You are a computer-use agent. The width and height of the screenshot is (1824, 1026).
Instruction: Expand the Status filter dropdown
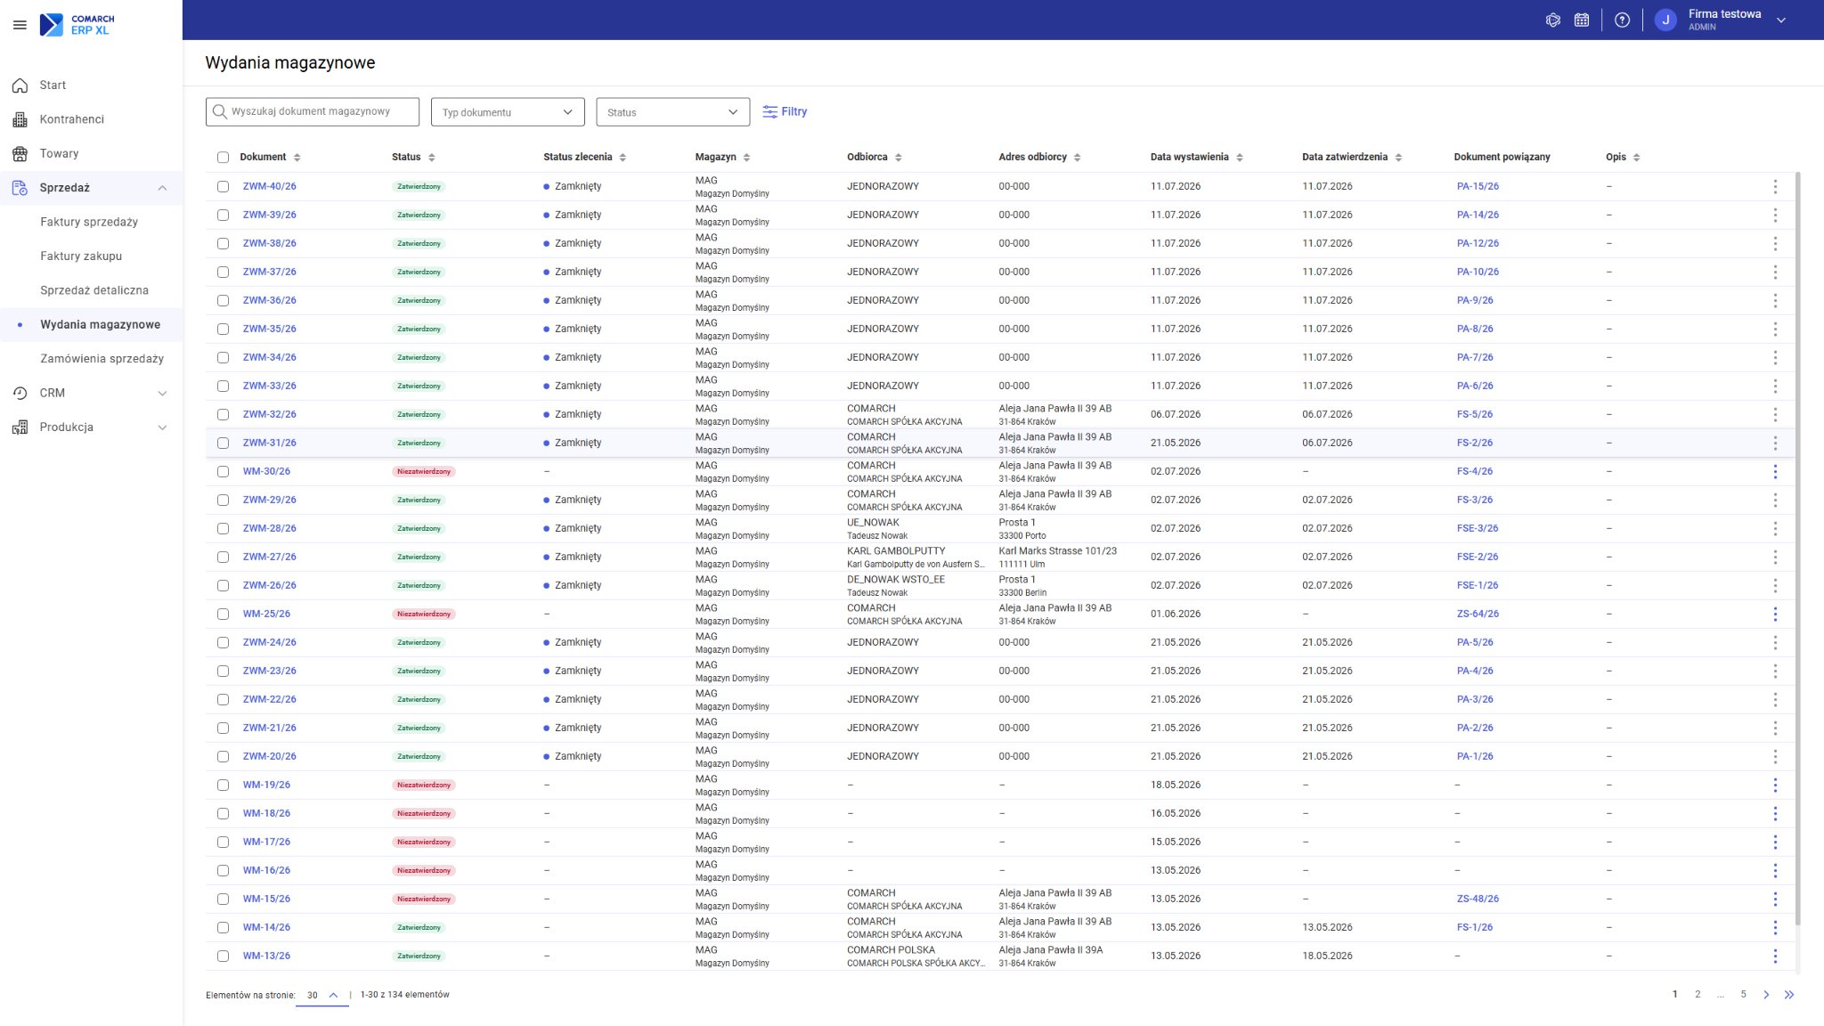[672, 111]
